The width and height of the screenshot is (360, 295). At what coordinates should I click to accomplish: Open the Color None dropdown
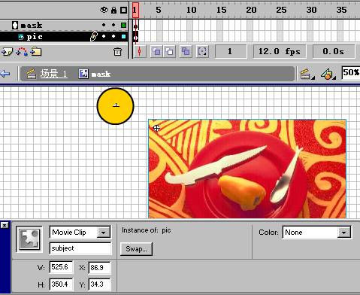click(x=344, y=233)
